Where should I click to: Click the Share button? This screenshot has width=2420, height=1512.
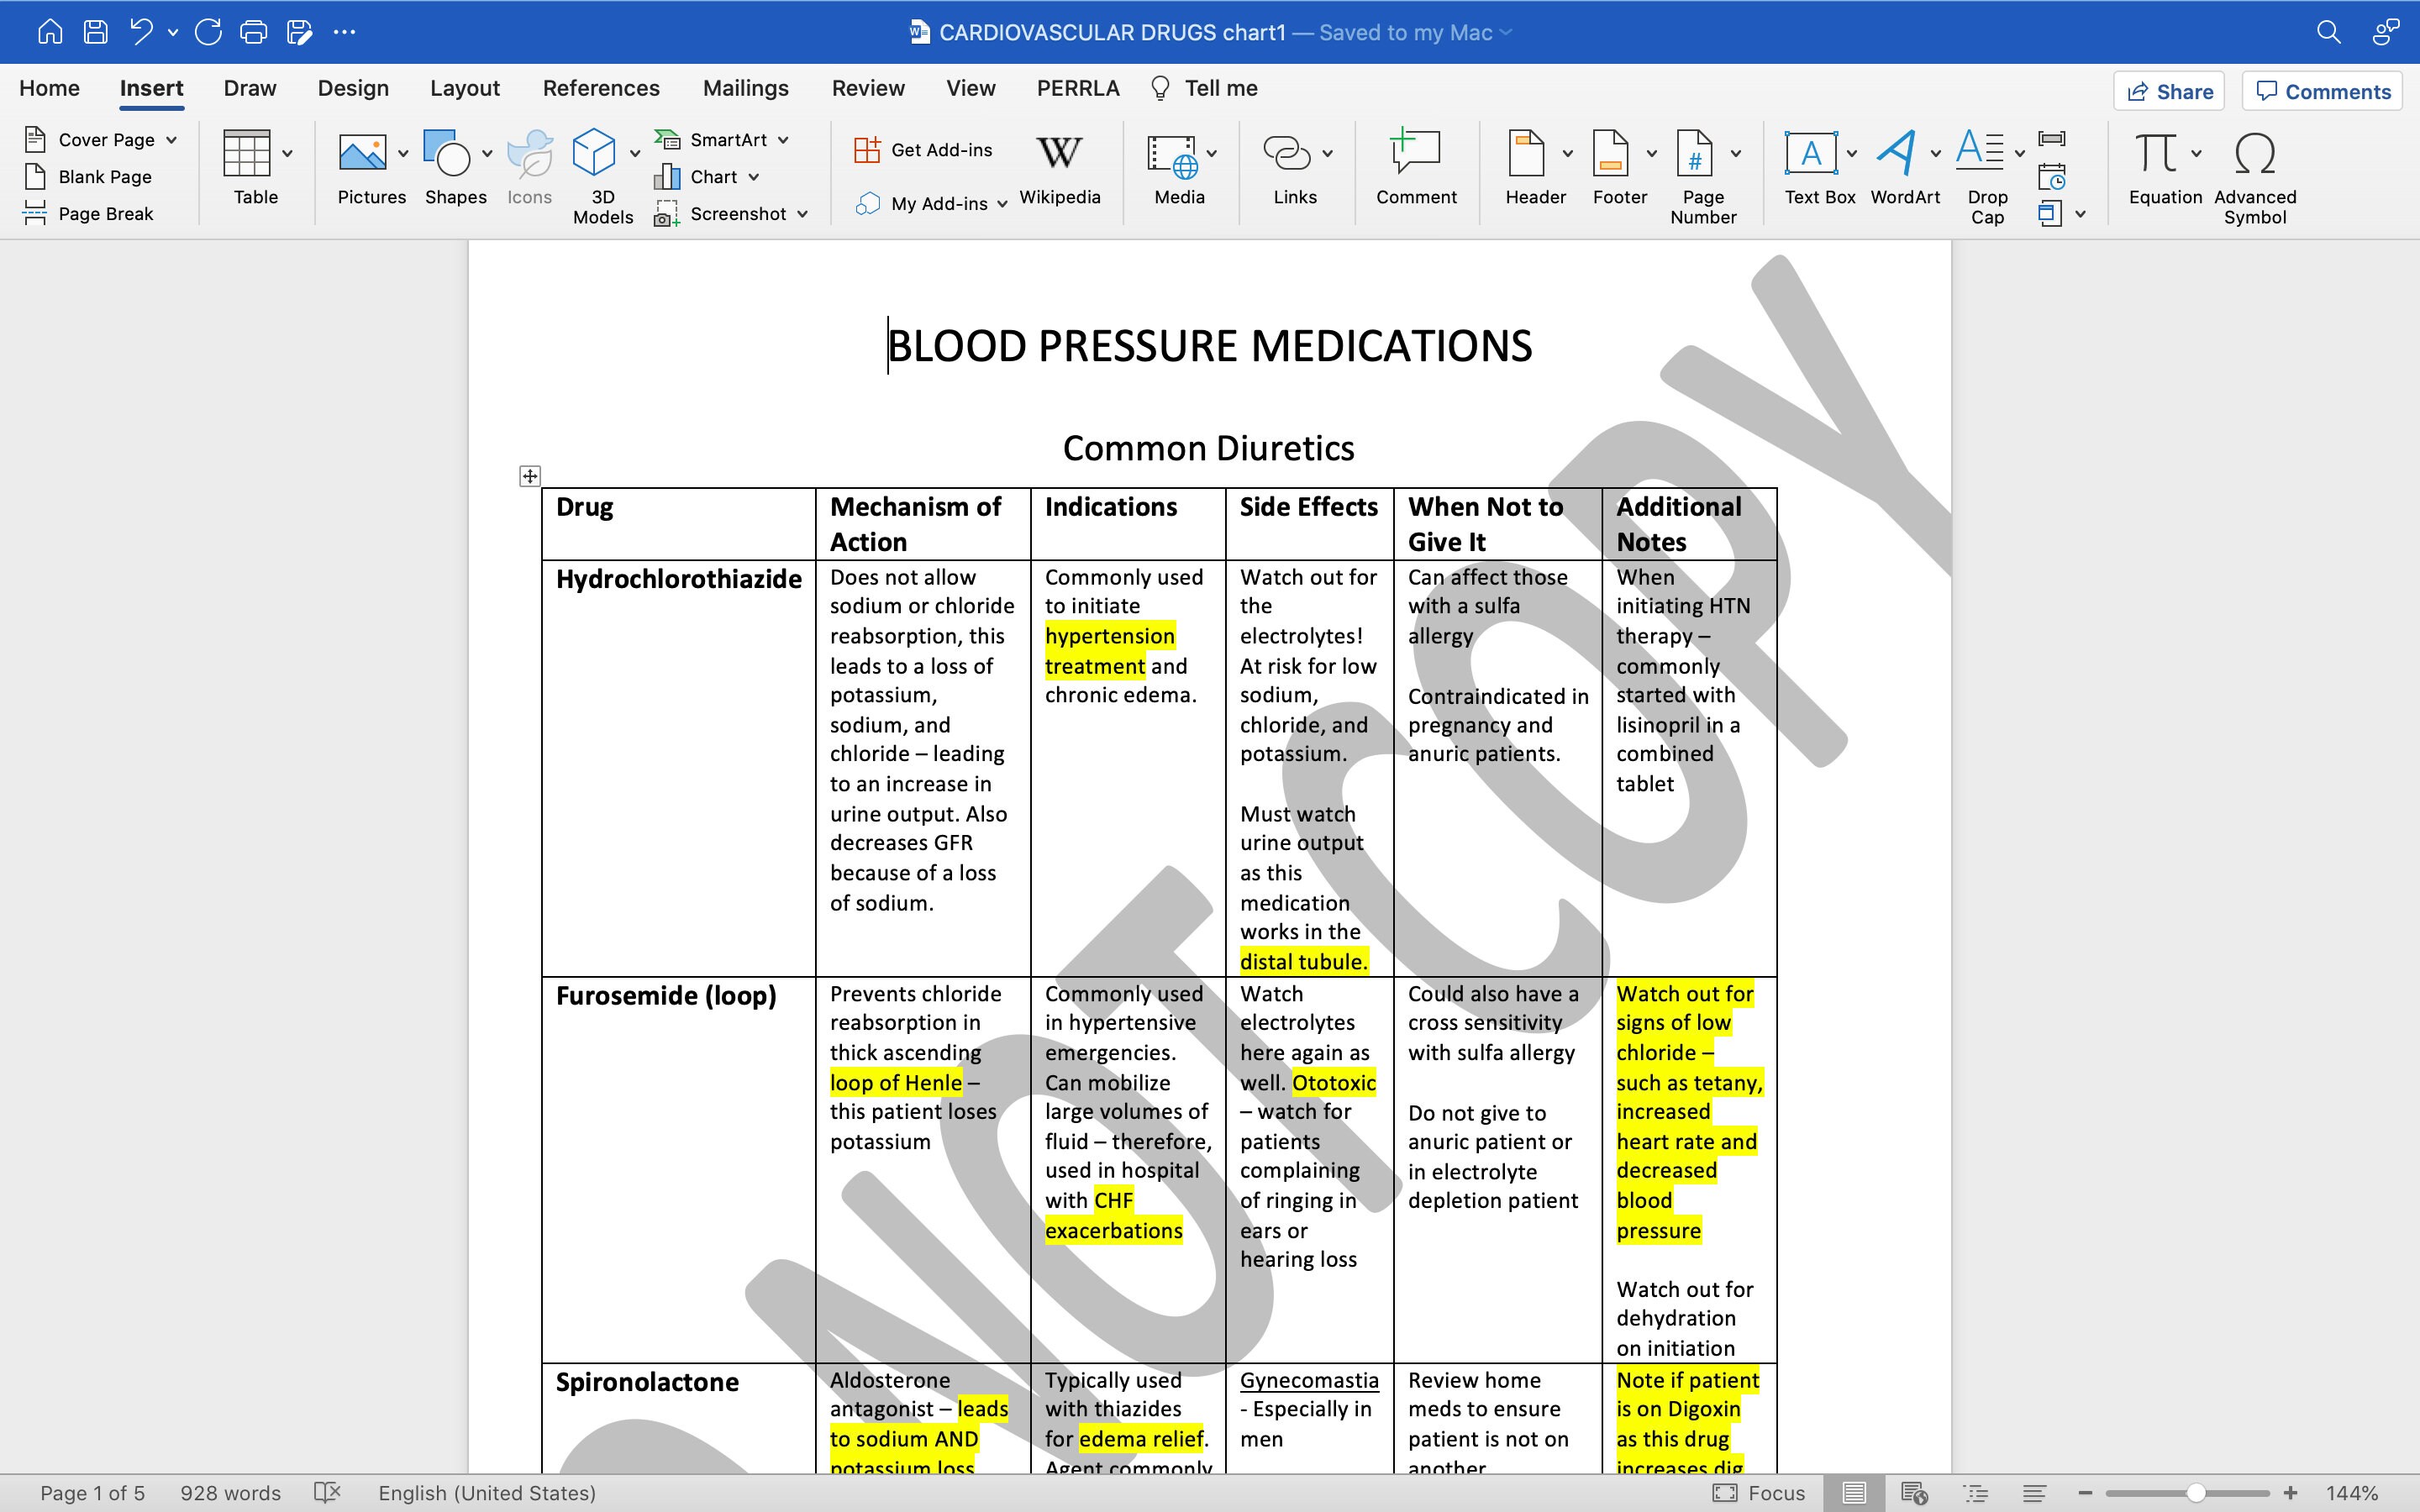(x=2170, y=91)
